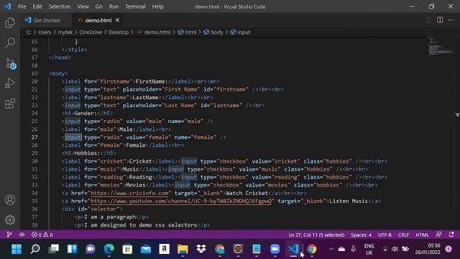Viewport: 460px width, 259px height.
Task: Open the notifications bell in status bar
Action: click(x=451, y=235)
